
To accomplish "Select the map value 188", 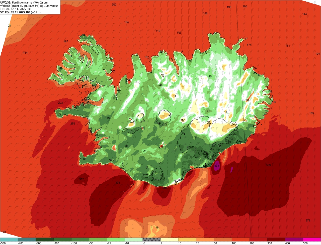I will coord(205,13).
